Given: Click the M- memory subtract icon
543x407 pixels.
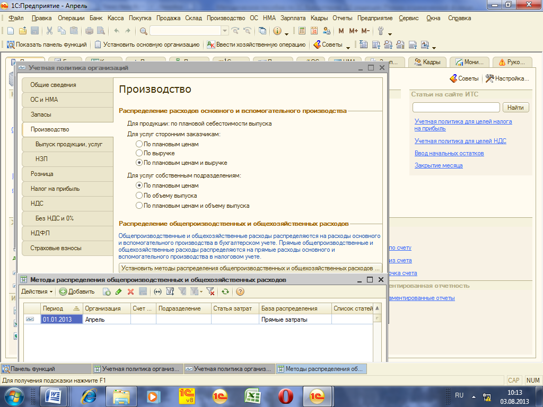Looking at the screenshot, I should (365, 31).
